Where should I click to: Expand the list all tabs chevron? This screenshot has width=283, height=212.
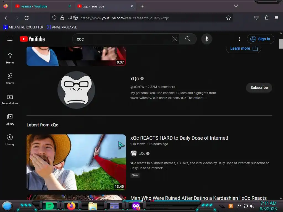pyautogui.click(x=236, y=6)
